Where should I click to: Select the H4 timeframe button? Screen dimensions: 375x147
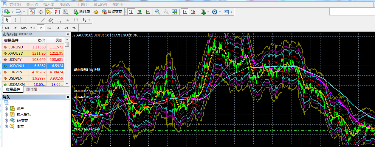pyautogui.click(x=49, y=28)
